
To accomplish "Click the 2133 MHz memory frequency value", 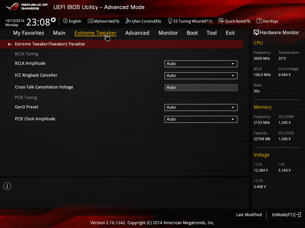I will pyautogui.click(x=262, y=123).
